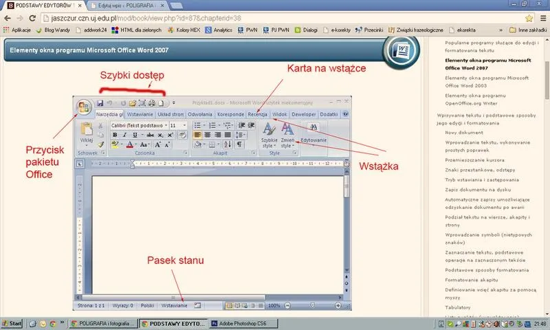The image size is (550, 330).
Task: Click the font color red A swatch
Action: [129, 144]
